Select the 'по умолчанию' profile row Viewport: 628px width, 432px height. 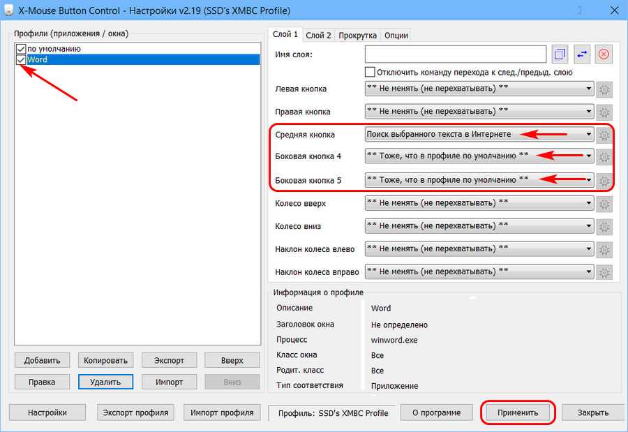point(137,49)
